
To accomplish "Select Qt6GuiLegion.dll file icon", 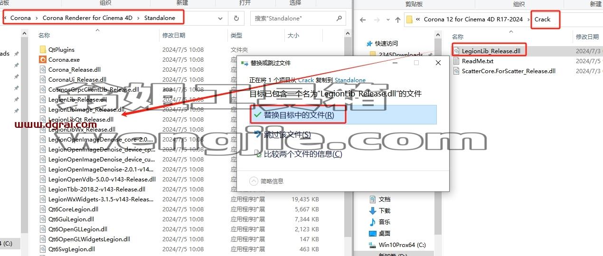I will click(x=43, y=219).
